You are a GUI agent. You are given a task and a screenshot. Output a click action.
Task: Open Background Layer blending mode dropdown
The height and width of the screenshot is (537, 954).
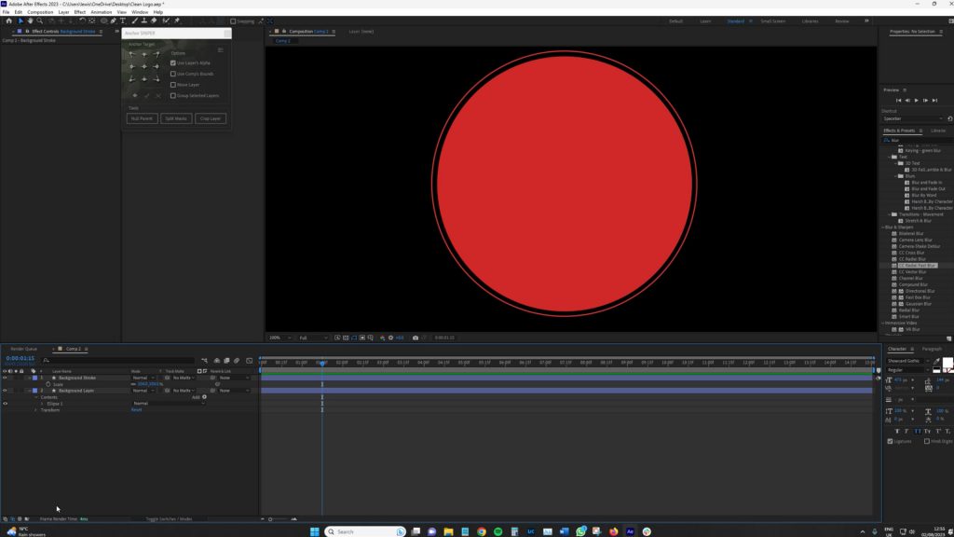pos(143,391)
